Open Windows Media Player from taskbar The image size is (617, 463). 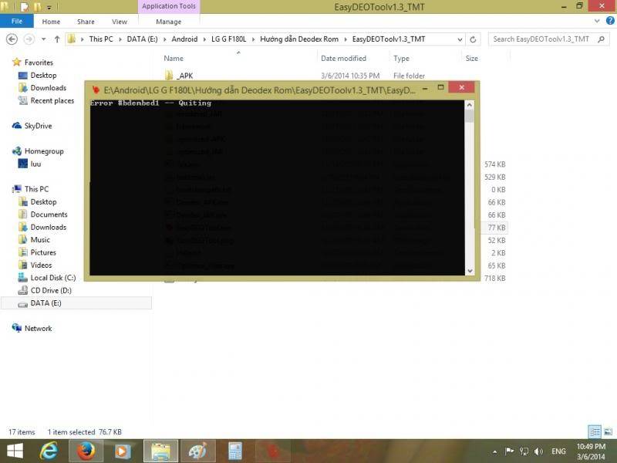pyautogui.click(x=122, y=451)
